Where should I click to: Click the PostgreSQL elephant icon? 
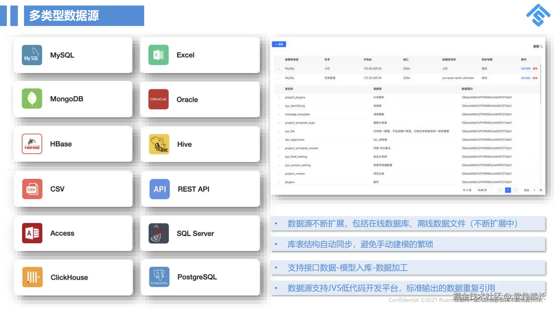pos(159,277)
